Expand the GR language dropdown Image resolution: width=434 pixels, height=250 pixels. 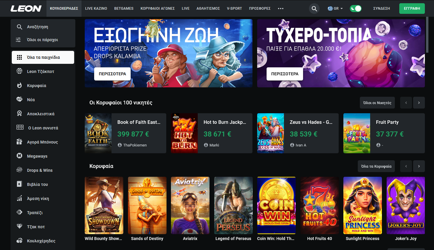tap(335, 9)
